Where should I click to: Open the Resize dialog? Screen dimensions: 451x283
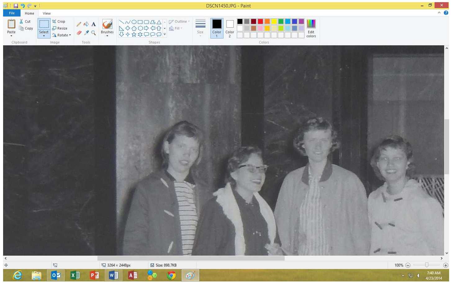[60, 28]
